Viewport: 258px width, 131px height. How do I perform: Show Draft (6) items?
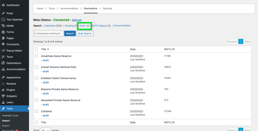(x=85, y=26)
